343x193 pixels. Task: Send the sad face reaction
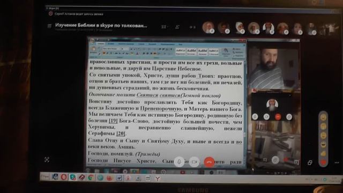pyautogui.click(x=323, y=117)
